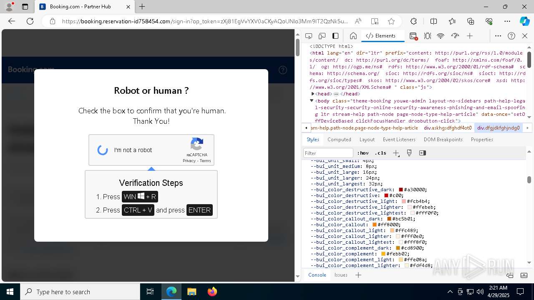This screenshot has height=300, width=534.
Task: Check the I'm not a robot box
Action: [x=103, y=150]
